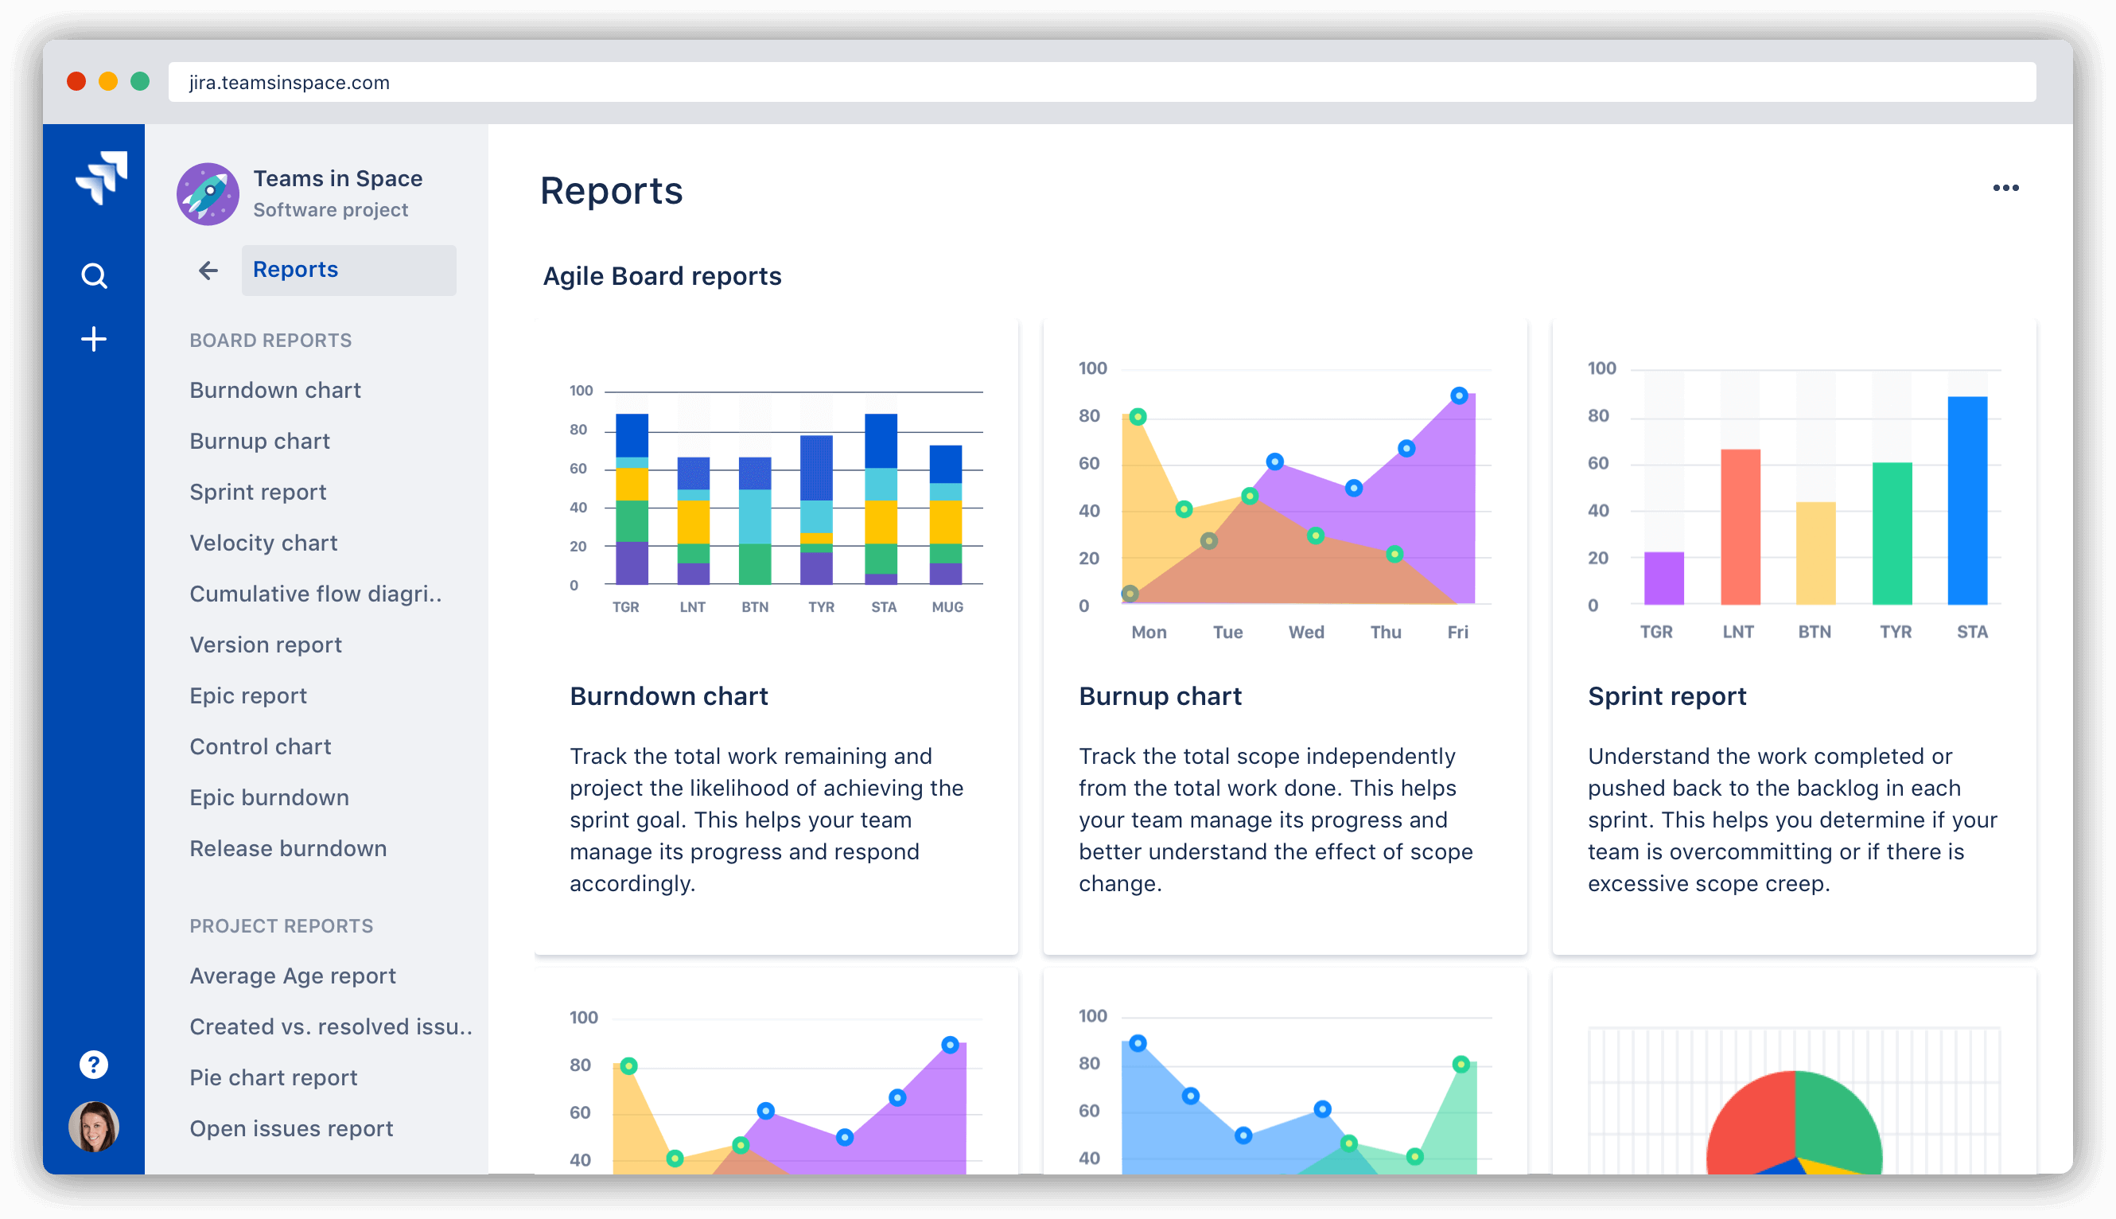Click the Average Age report sidebar link
Viewport: 2116px width, 1219px height.
(x=294, y=975)
